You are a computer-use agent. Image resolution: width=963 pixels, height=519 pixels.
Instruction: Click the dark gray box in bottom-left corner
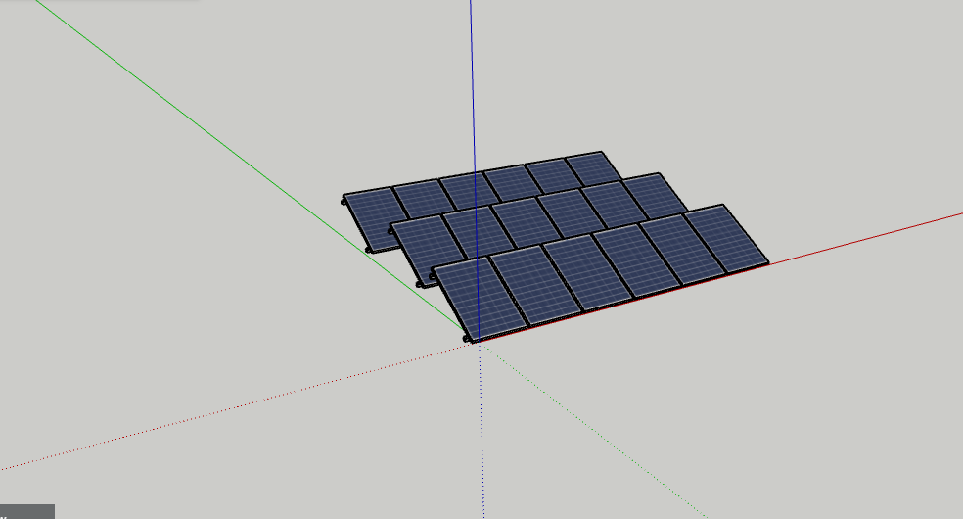pyautogui.click(x=26, y=511)
